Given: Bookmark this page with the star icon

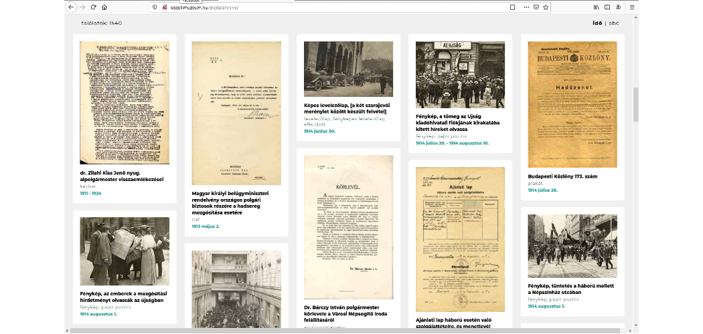Looking at the screenshot, I should point(546,7).
